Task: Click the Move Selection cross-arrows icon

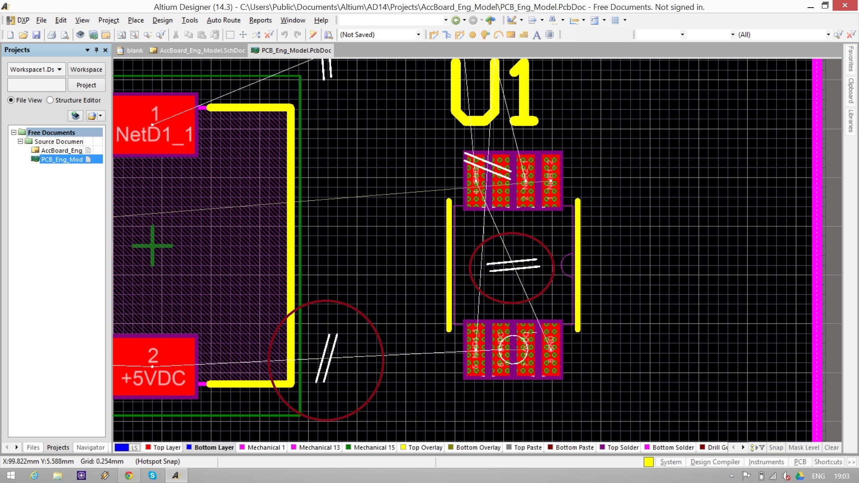Action: coord(243,35)
